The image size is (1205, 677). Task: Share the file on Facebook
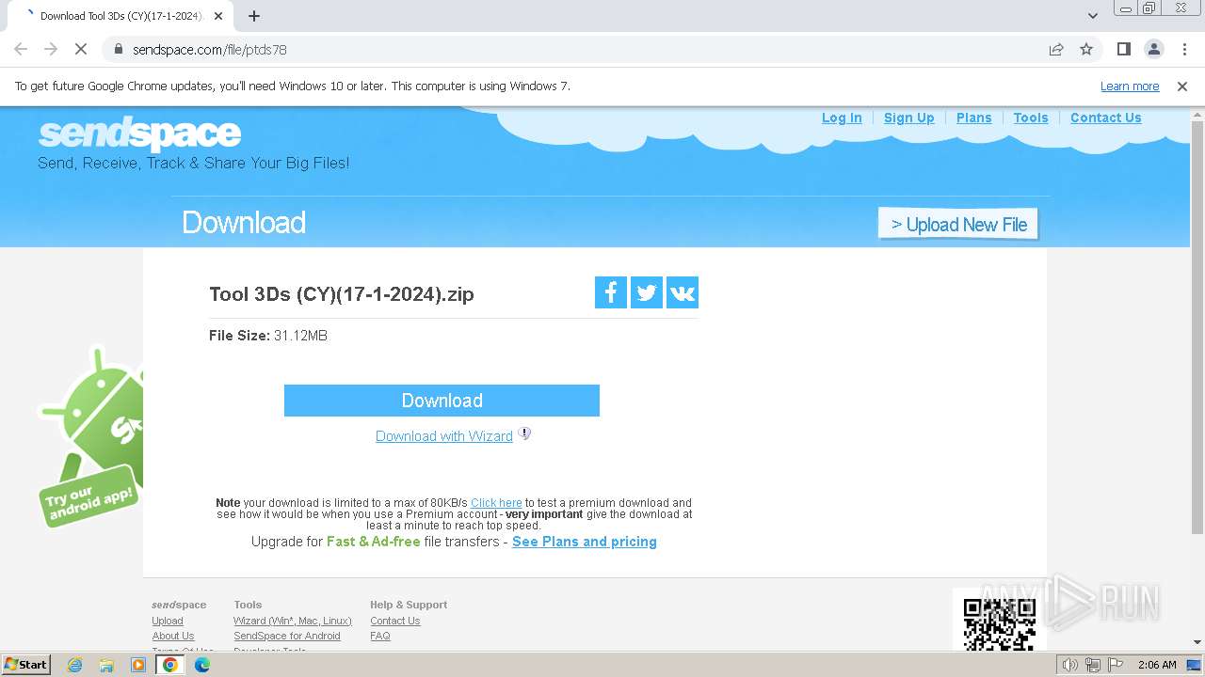[x=610, y=292]
